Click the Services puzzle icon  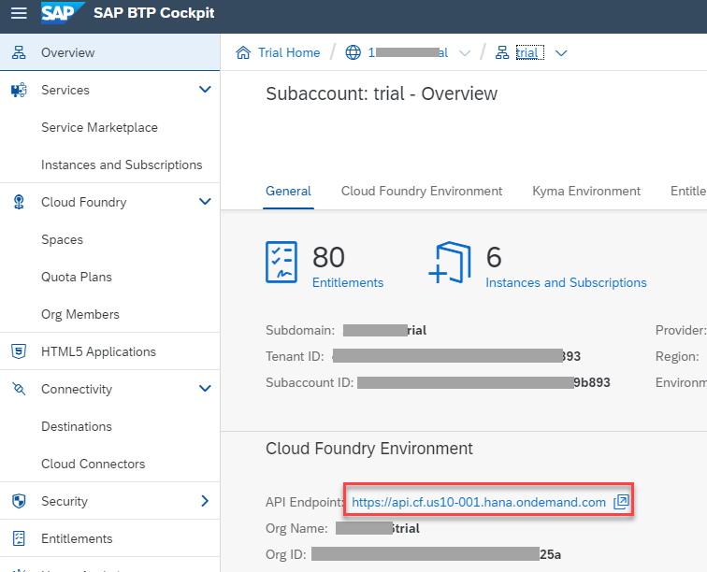coord(19,90)
